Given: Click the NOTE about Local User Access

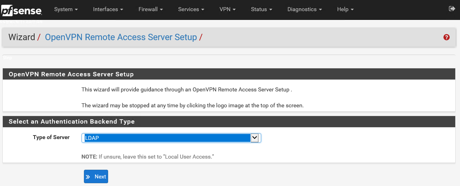Looking at the screenshot, I should click(148, 157).
